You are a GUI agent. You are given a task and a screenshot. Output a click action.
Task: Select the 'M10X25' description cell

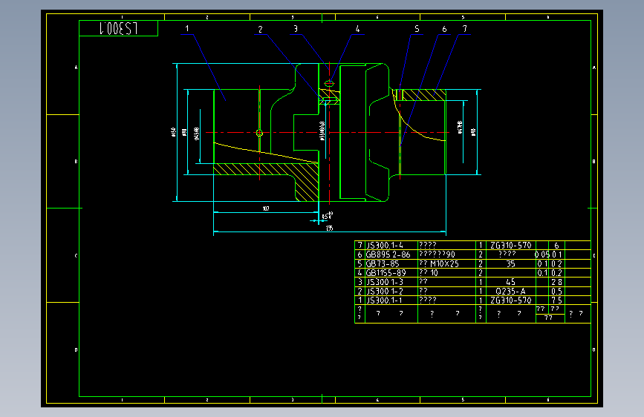point(447,263)
